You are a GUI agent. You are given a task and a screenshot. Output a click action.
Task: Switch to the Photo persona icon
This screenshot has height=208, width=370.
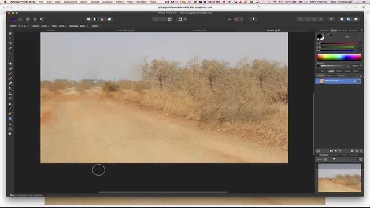[14, 19]
